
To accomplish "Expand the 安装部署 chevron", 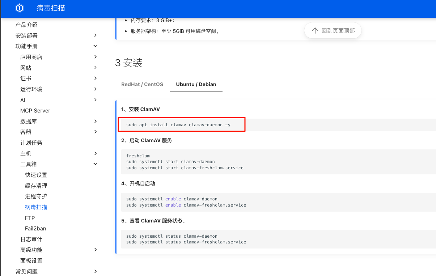I will (x=95, y=35).
